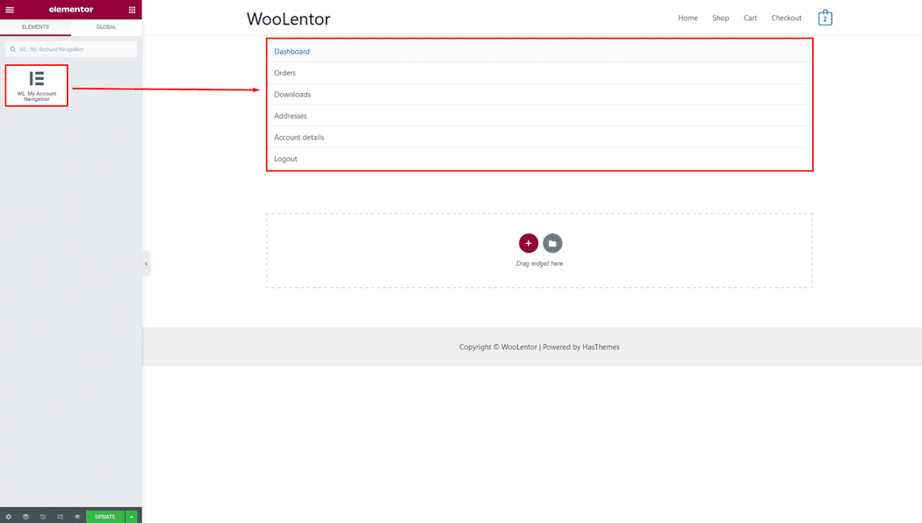This screenshot has width=922, height=523.
Task: Expand save options arrow beside Update
Action: [132, 517]
